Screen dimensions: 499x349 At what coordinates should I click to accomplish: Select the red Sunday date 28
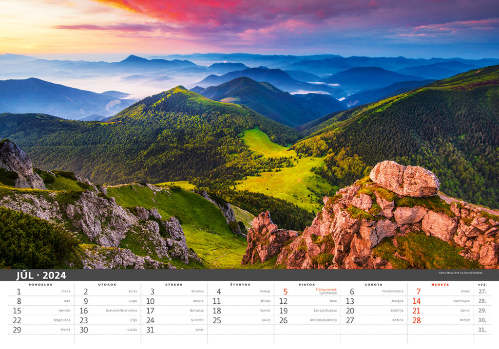pyautogui.click(x=417, y=320)
